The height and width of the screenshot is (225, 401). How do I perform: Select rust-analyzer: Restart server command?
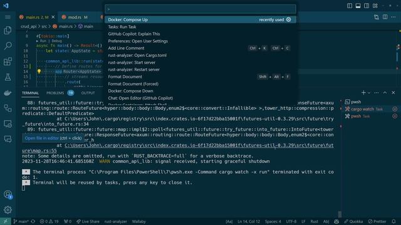pyautogui.click(x=200, y=69)
